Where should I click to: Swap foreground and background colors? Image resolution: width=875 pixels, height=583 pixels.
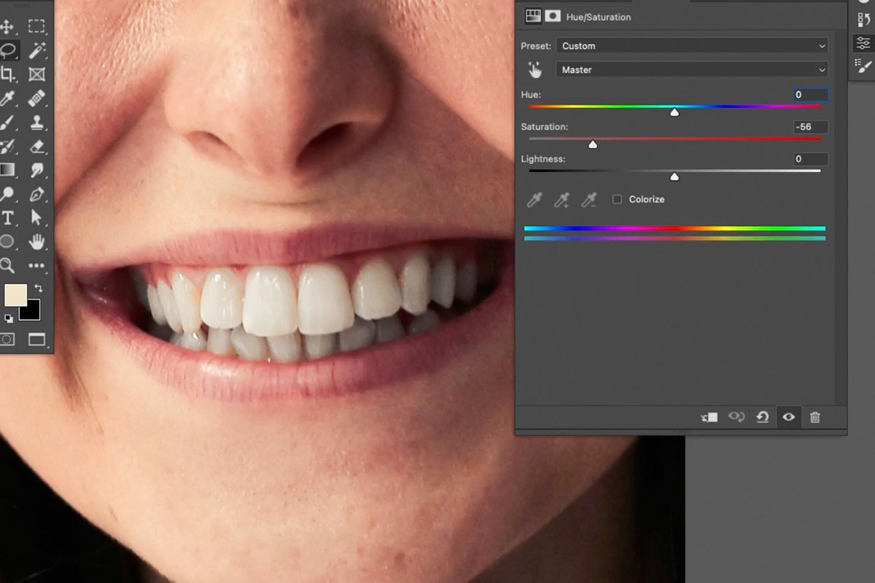39,289
